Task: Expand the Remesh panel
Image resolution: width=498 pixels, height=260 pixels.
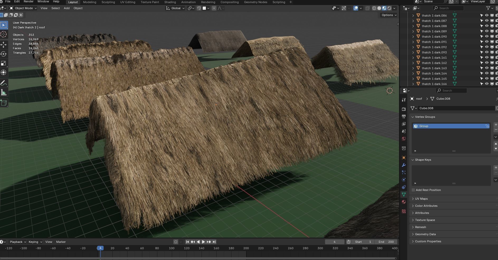Action: point(420,227)
